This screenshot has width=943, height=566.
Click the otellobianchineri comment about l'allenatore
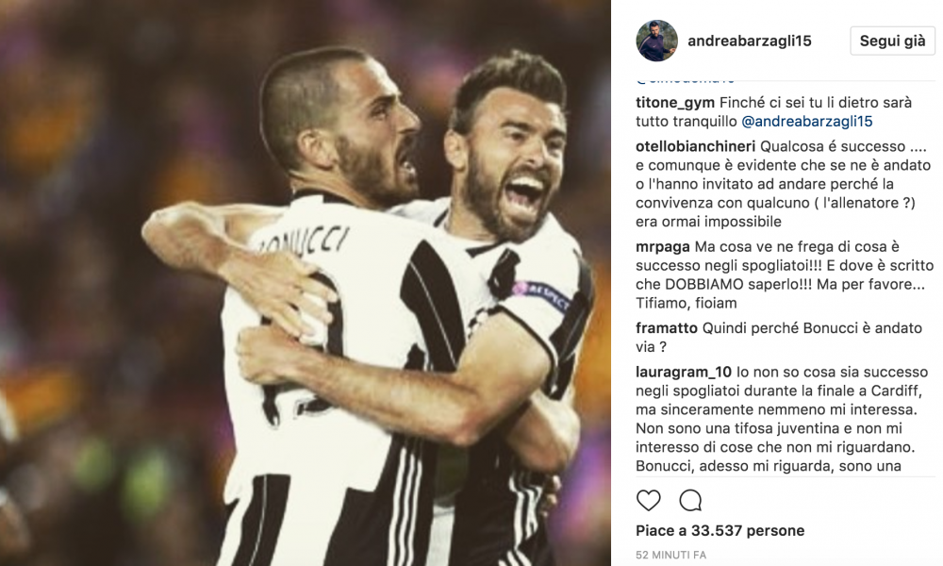(x=781, y=184)
